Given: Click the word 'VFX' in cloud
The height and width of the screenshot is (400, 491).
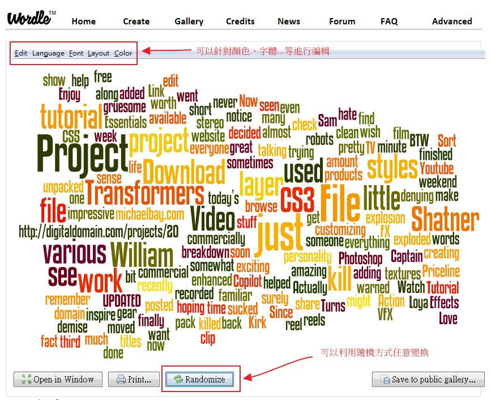Looking at the screenshot, I should tap(385, 314).
